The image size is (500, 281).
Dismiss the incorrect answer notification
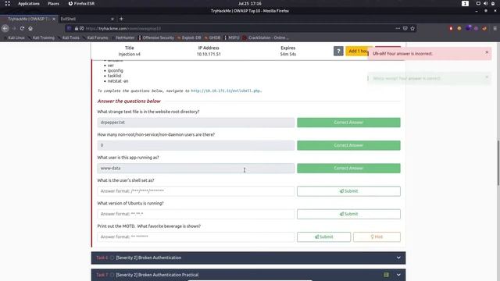[x=487, y=52]
